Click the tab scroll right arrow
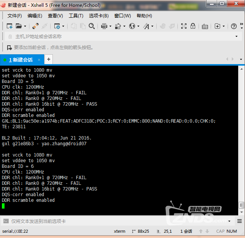This screenshot has height=238, width=245. [233, 59]
